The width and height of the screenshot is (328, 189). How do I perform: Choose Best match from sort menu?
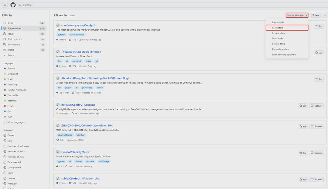[x=277, y=22]
